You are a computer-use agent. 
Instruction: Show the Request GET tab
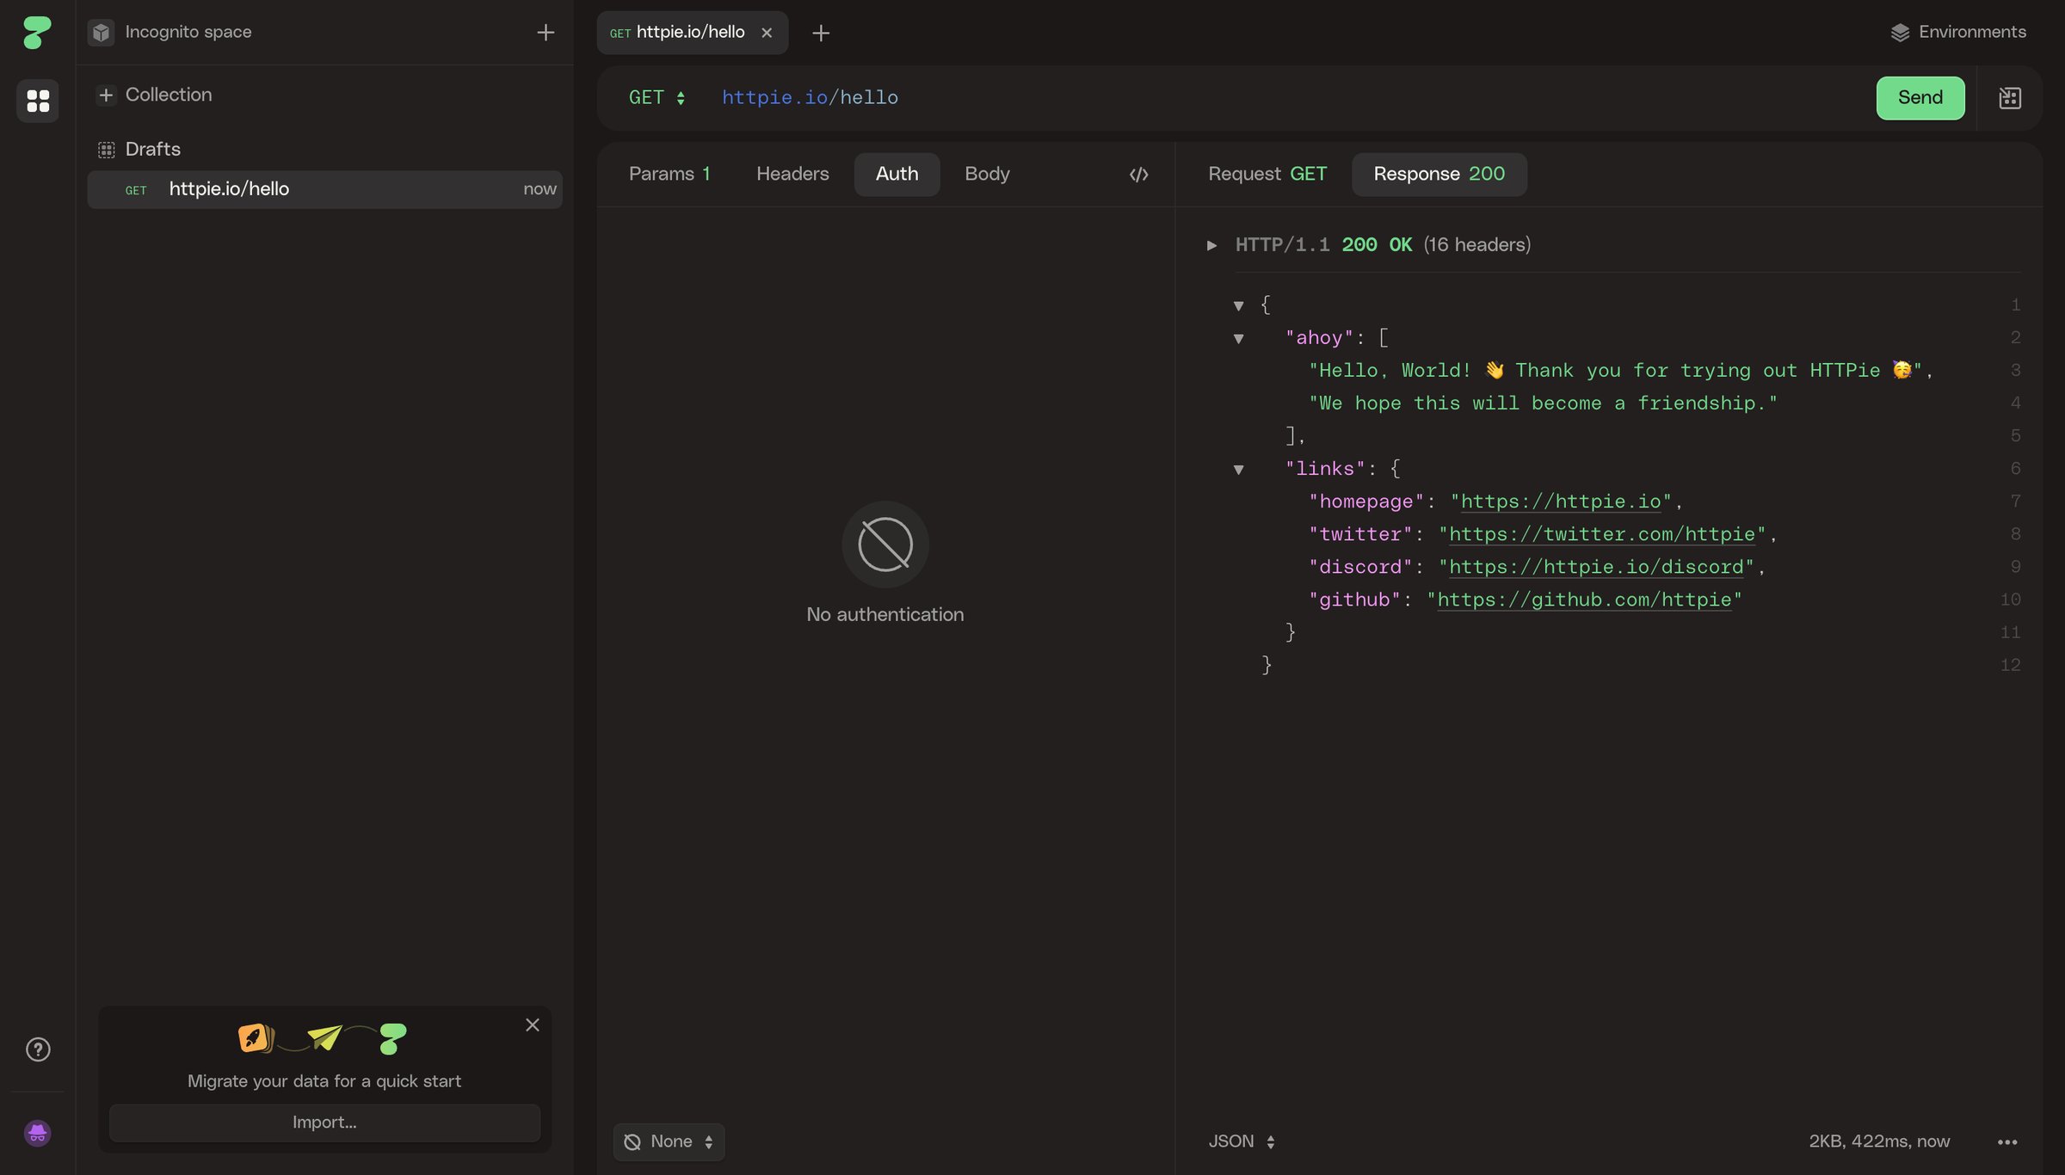click(1267, 175)
